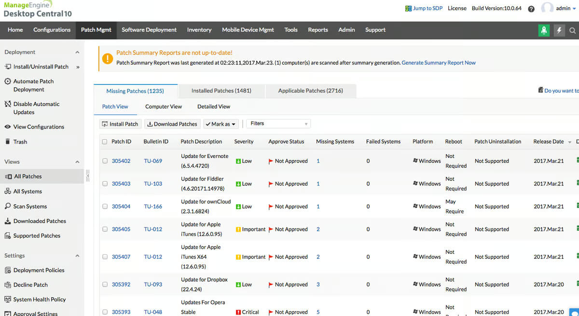
Task: Click the Install/Uninstall Patch sidebar icon
Action: click(8, 66)
